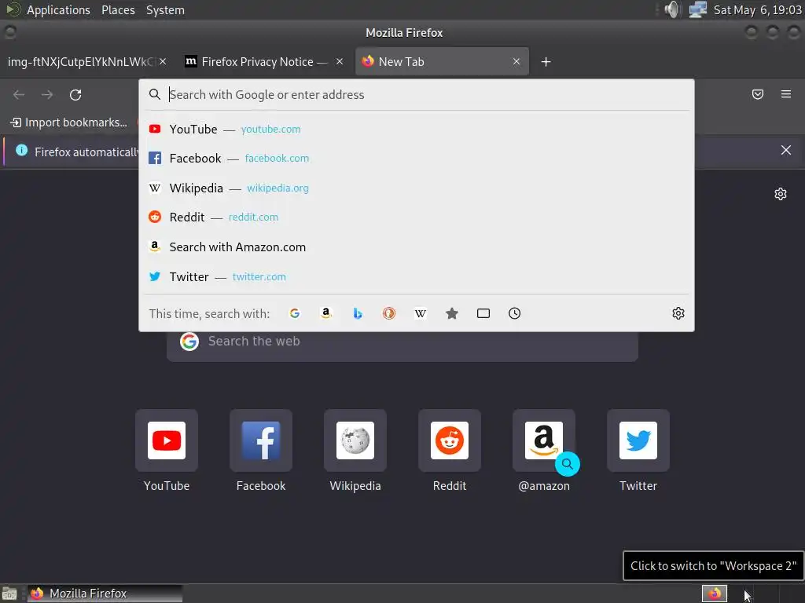Search bookmarks using the star icon
The height and width of the screenshot is (603, 805).
pos(452,313)
